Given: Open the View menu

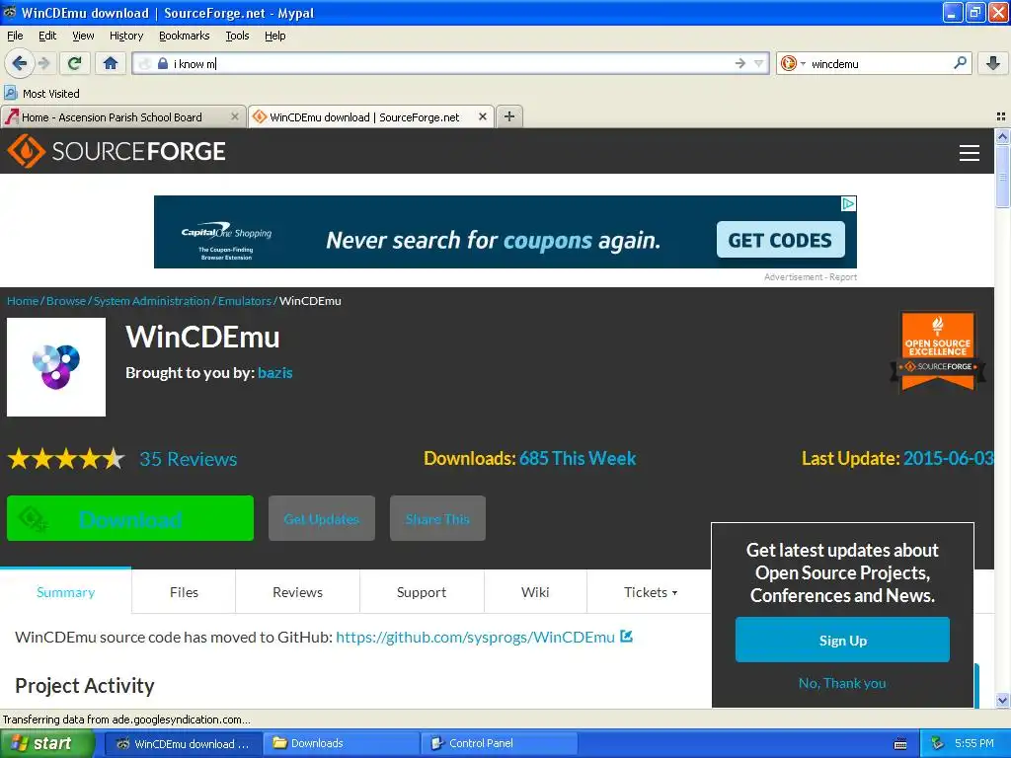Looking at the screenshot, I should point(83,36).
